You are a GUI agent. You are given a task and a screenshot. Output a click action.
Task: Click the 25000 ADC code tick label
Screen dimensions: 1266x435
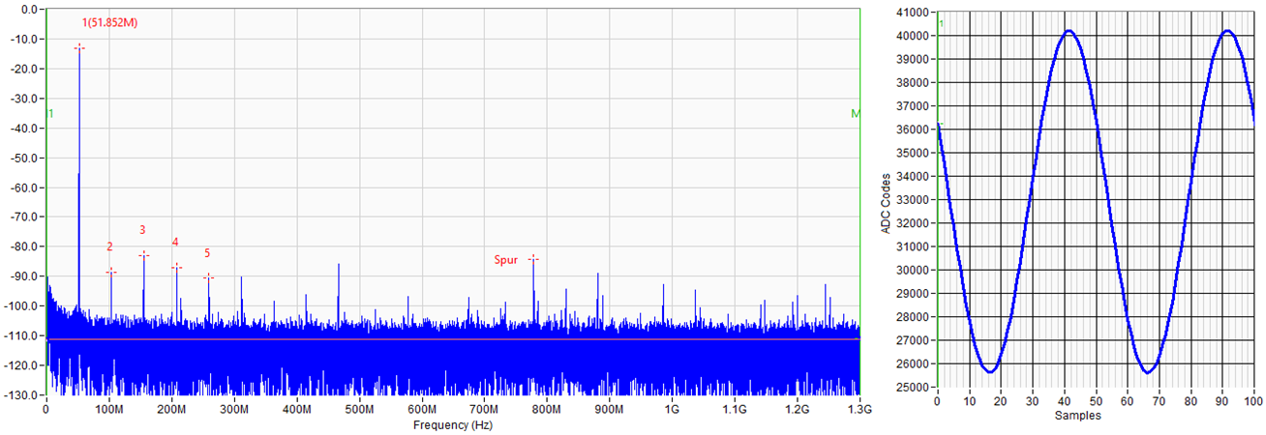[x=915, y=387]
